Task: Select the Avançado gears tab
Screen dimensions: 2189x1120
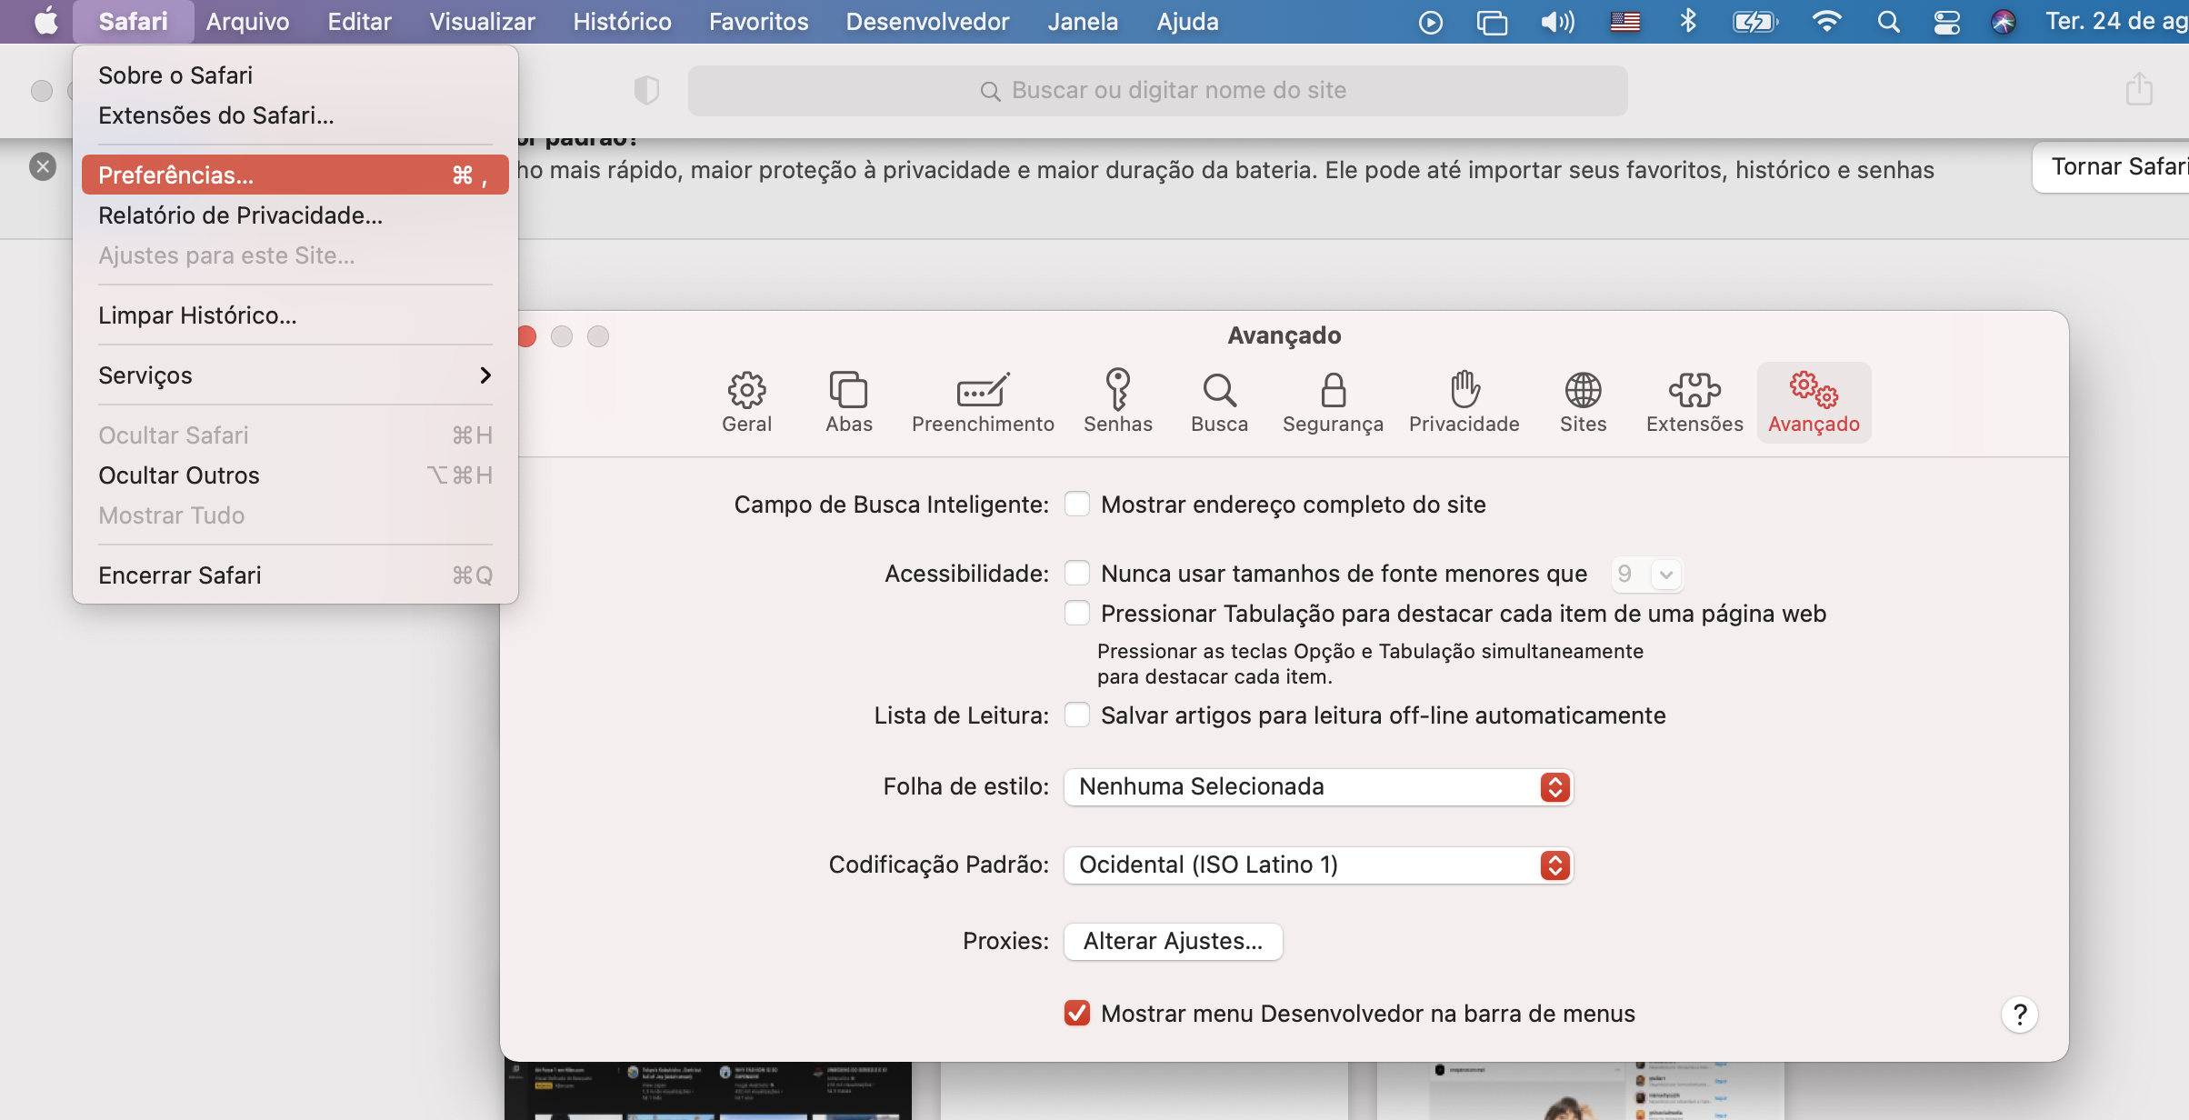Action: [1814, 403]
